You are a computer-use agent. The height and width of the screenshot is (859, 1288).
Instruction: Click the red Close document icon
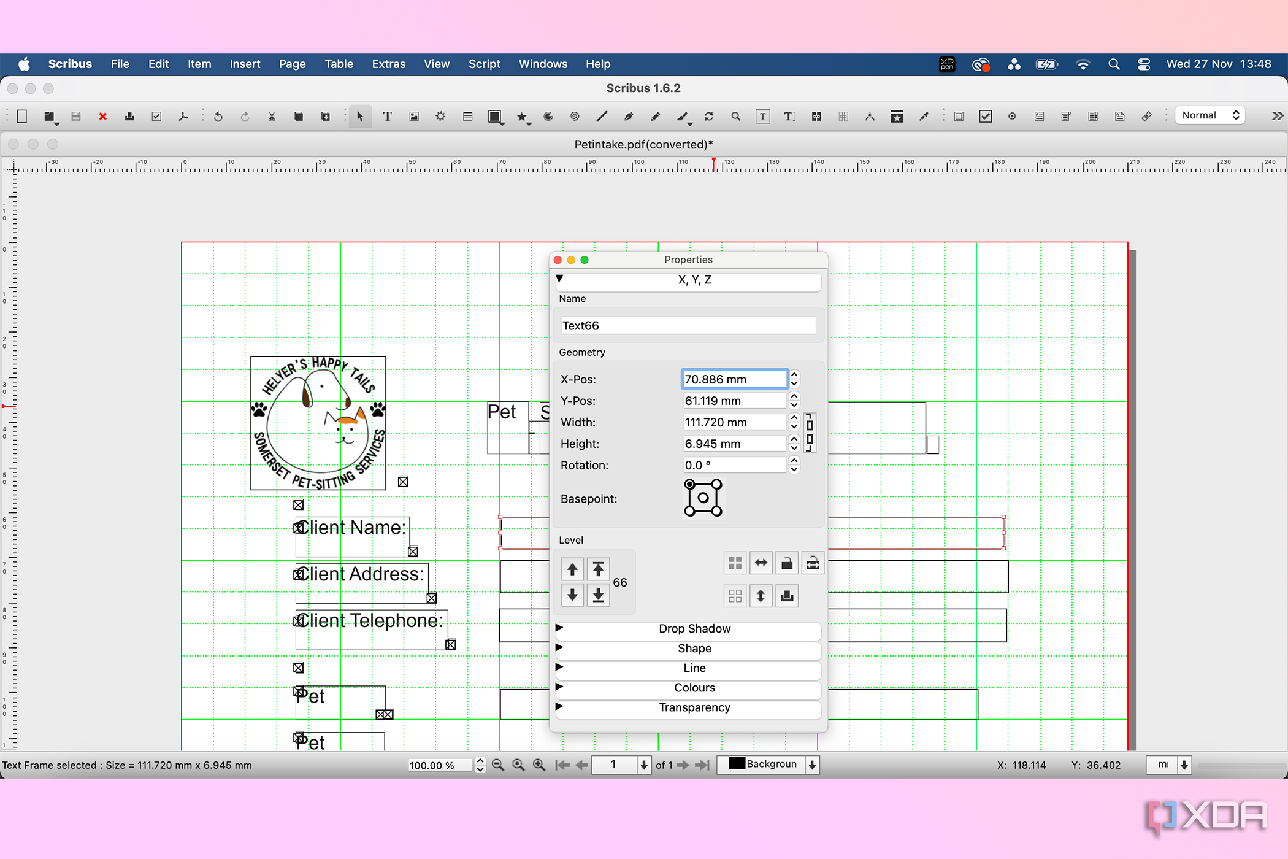click(102, 117)
